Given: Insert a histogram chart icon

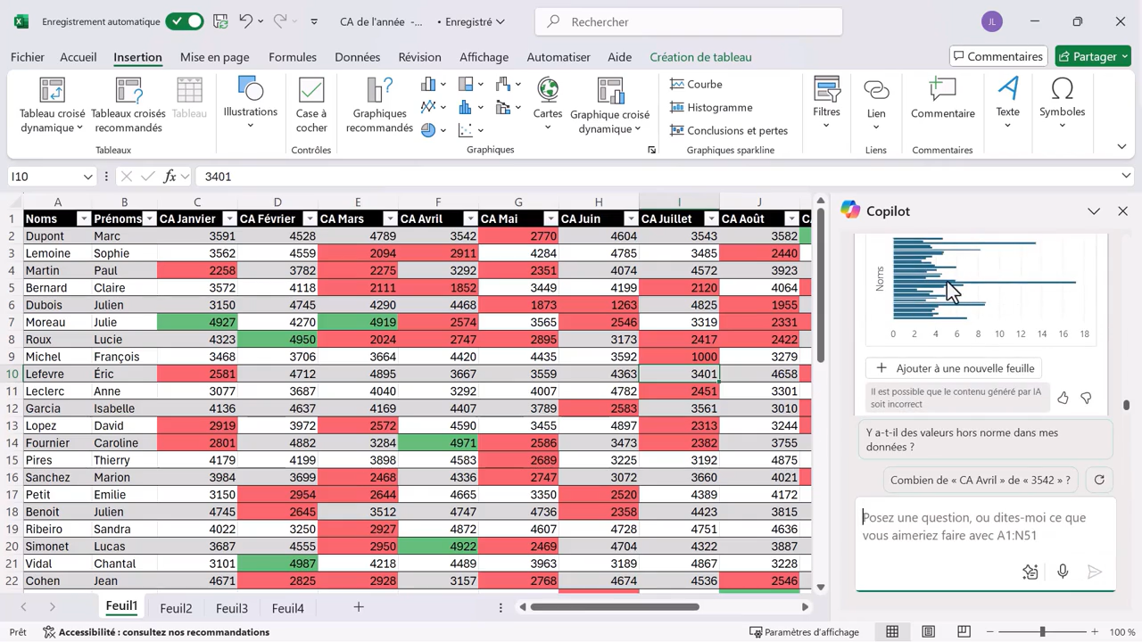Looking at the screenshot, I should tap(465, 107).
